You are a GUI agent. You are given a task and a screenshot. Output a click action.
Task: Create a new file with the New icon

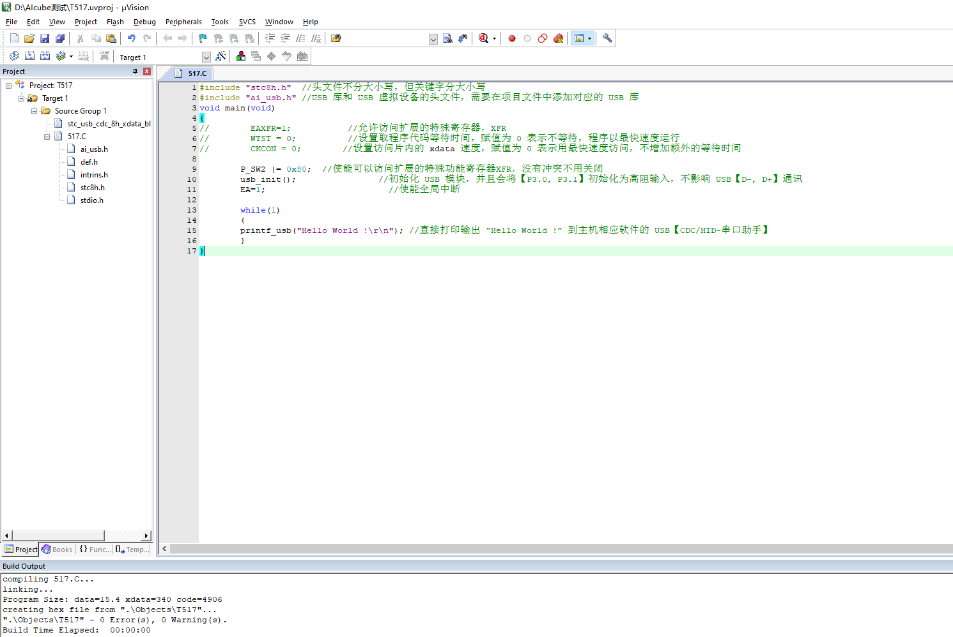[14, 38]
